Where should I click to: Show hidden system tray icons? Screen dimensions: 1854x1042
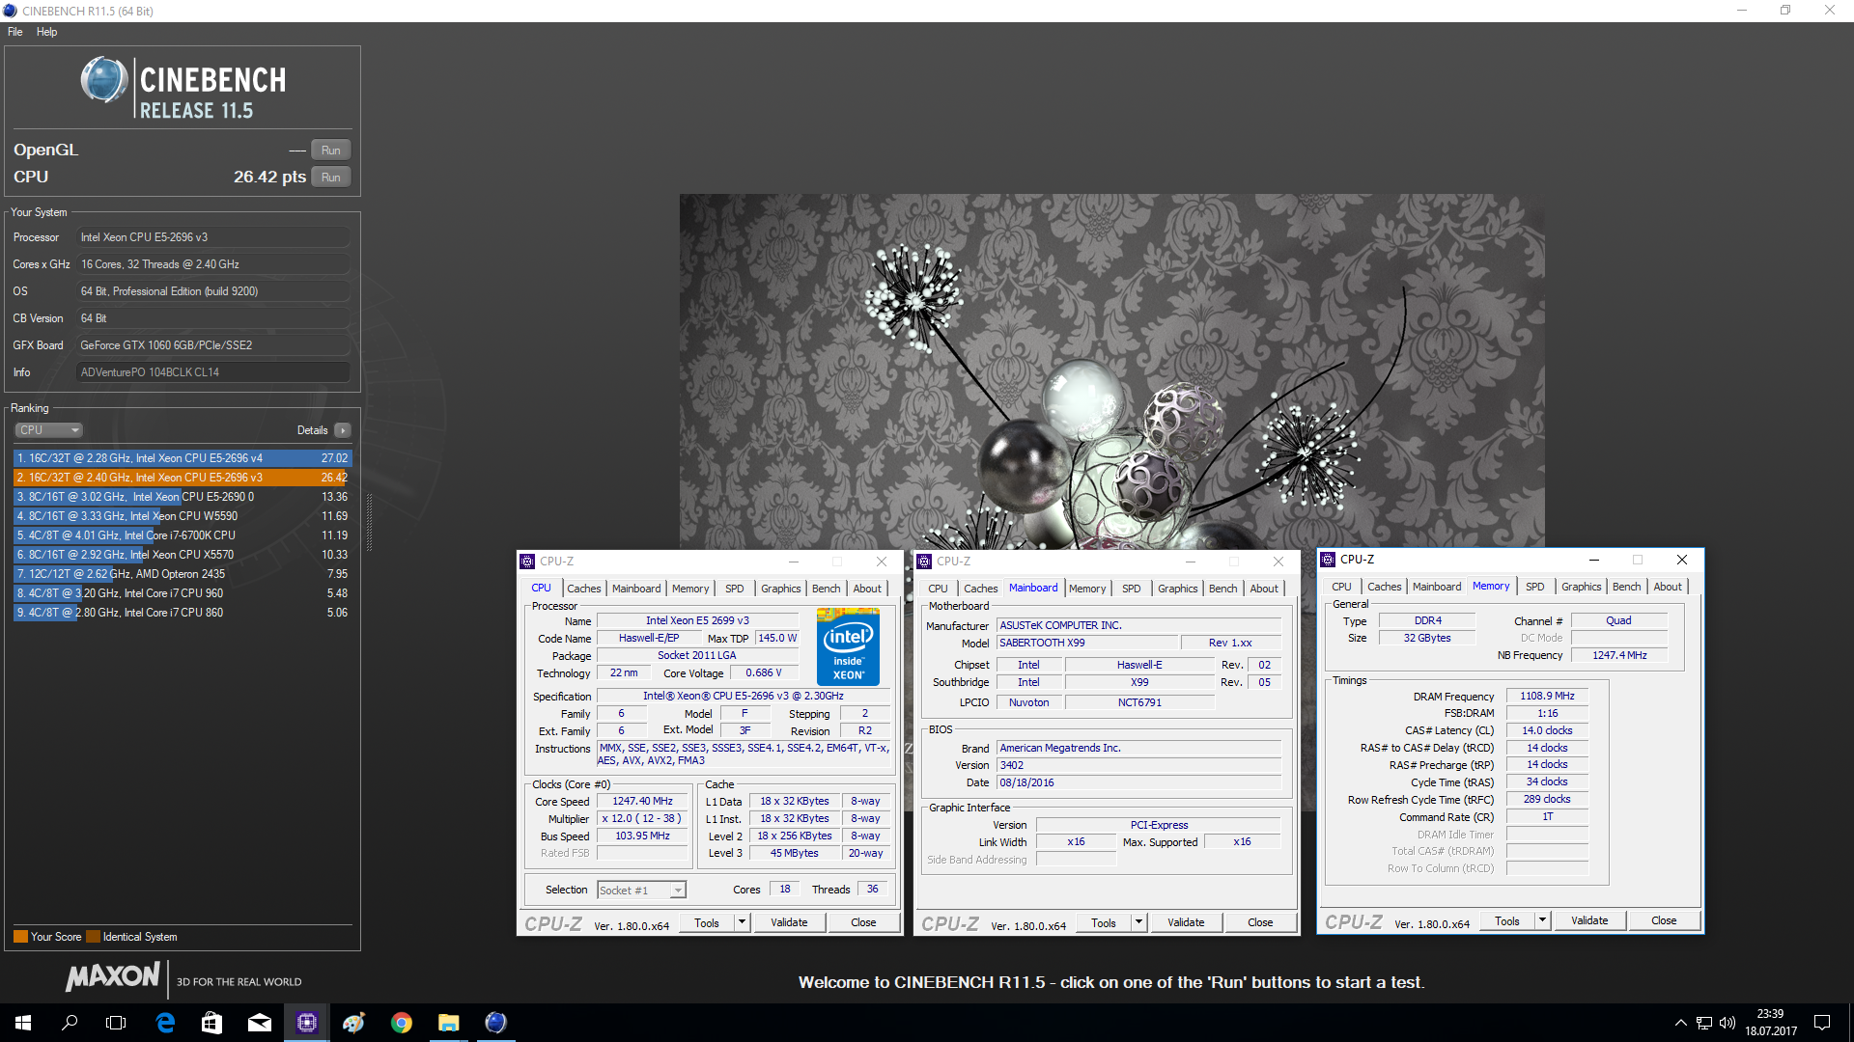pos(1680,1023)
